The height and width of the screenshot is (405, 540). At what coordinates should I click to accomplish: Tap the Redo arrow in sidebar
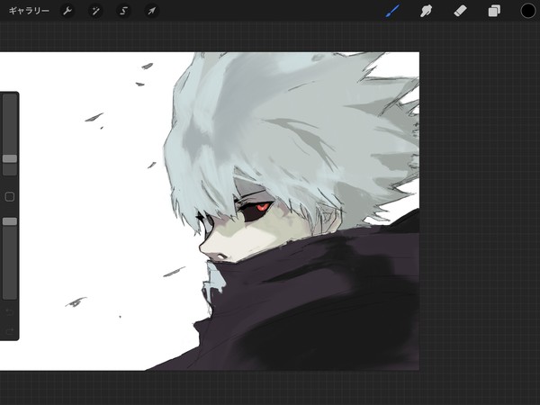coord(10,331)
